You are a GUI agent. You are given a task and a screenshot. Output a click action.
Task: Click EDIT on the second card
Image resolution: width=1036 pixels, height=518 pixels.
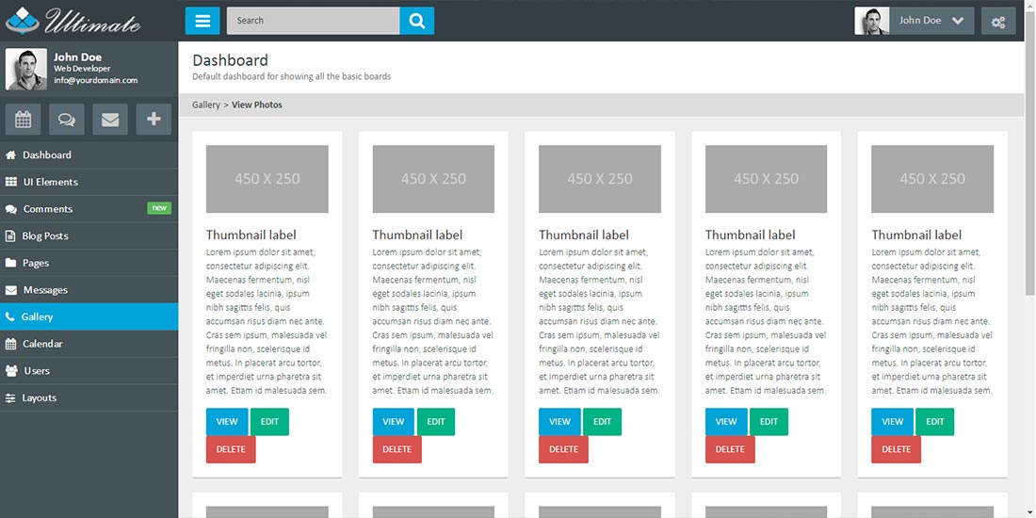point(436,422)
